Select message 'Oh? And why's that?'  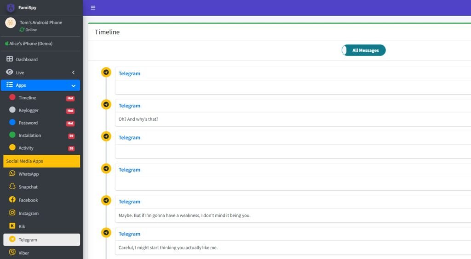138,119
